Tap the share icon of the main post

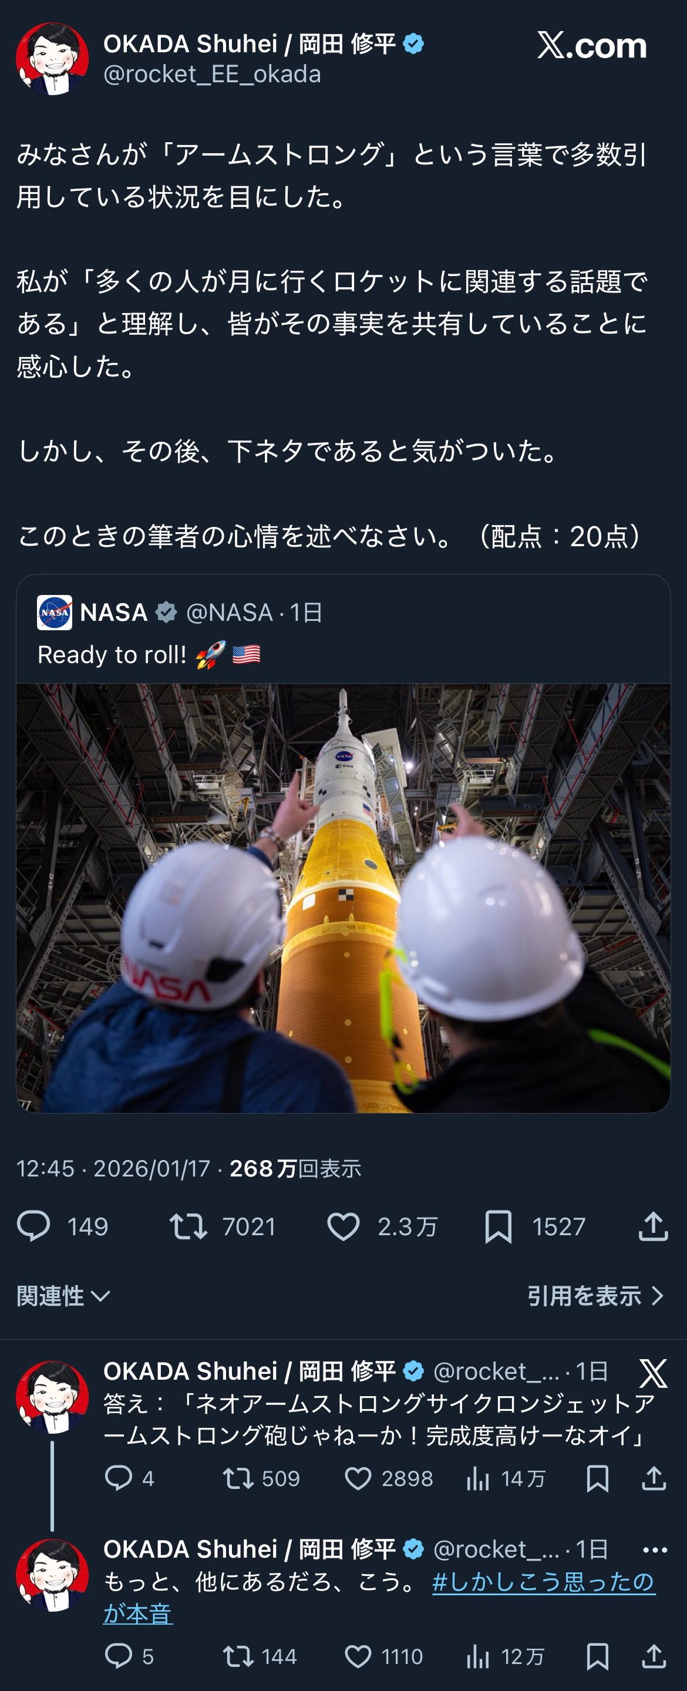coord(653,1226)
